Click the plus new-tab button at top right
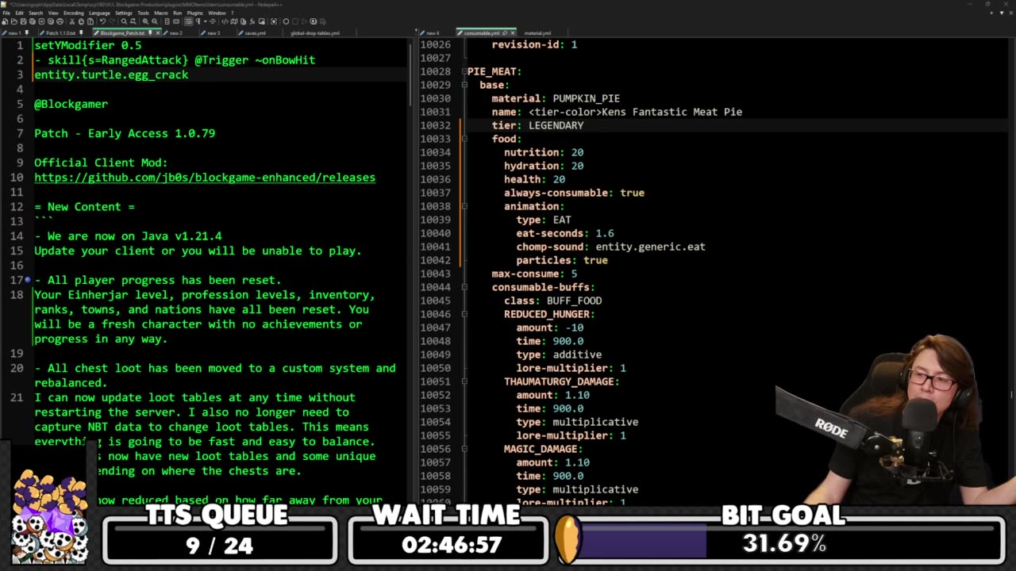The image size is (1016, 571). 991,13
